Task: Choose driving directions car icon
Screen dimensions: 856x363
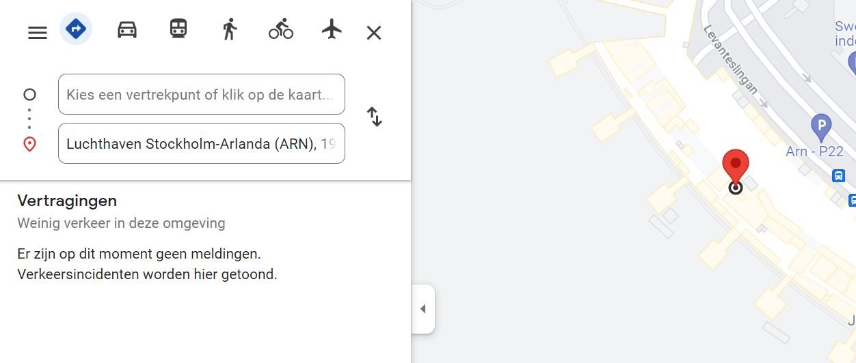Action: tap(127, 29)
